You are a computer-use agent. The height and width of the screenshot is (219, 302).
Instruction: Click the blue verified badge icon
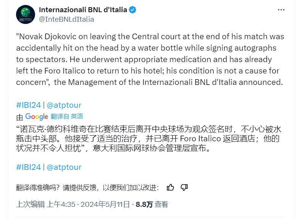pyautogui.click(x=133, y=10)
